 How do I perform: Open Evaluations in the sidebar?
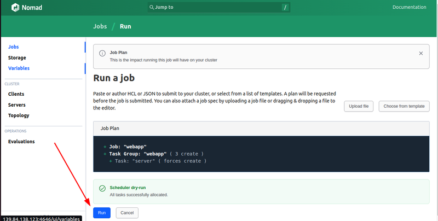tap(21, 142)
